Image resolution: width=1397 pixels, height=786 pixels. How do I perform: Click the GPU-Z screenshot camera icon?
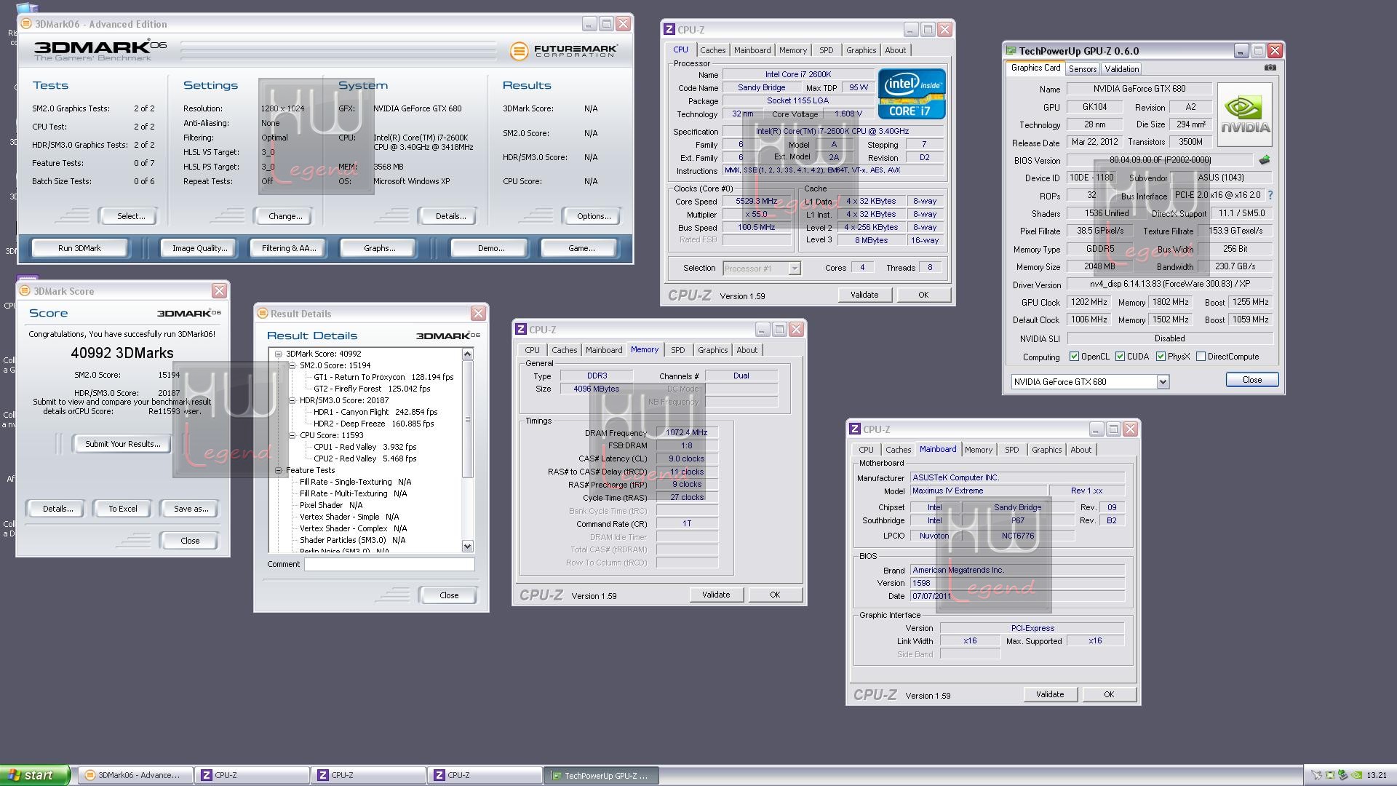coord(1270,68)
